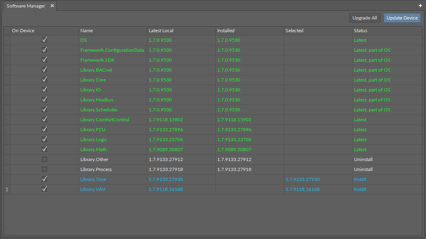426x239 pixels.
Task: Select the Library.ComfortControl row name
Action: tap(105, 120)
